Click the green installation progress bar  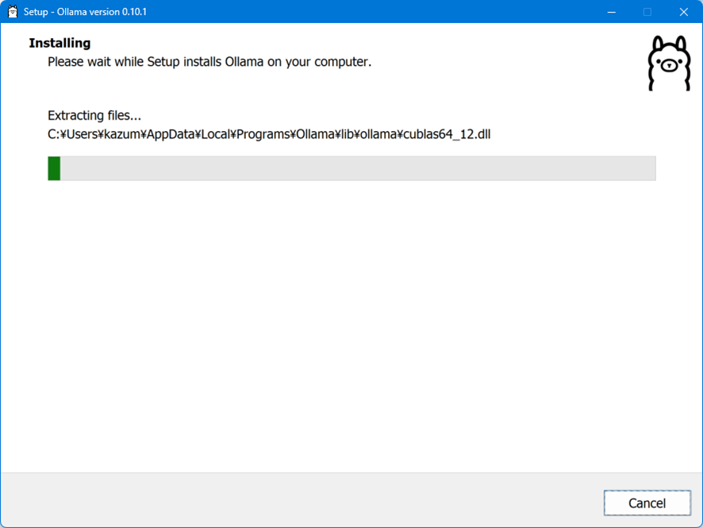click(x=351, y=168)
